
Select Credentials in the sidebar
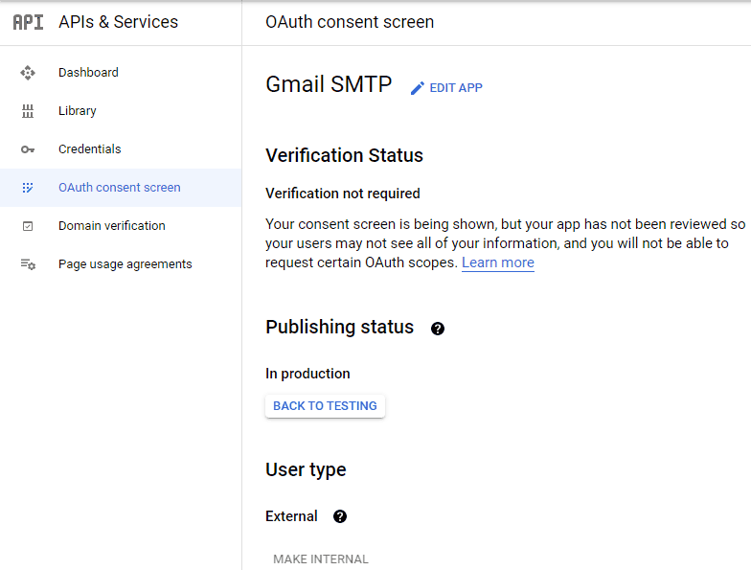[121, 149]
